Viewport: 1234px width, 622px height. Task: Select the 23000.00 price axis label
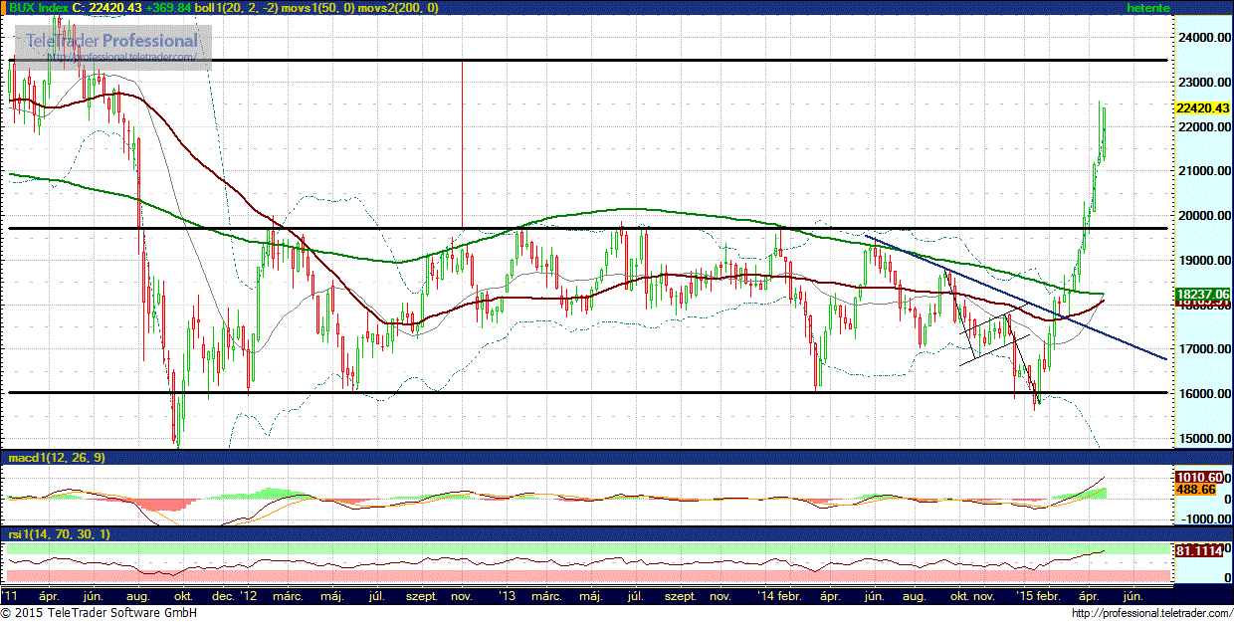click(1202, 83)
